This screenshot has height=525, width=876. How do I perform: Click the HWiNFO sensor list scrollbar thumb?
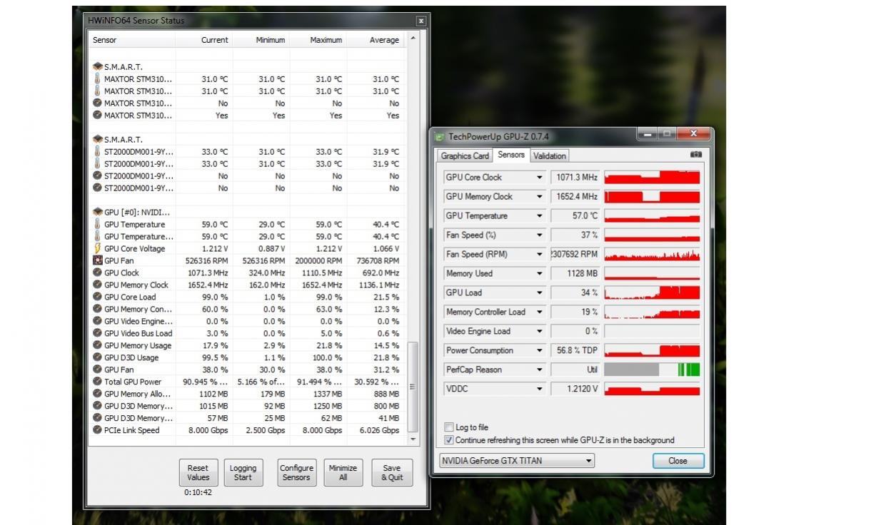coord(412,386)
